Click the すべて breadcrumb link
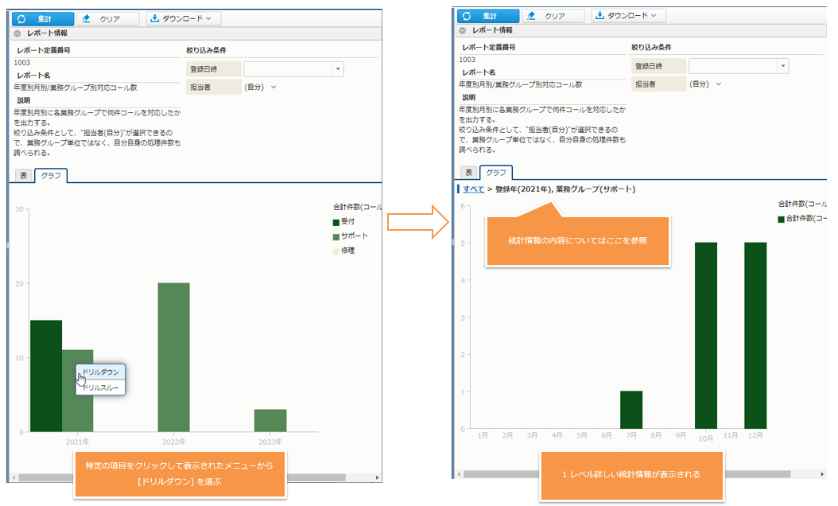The height and width of the screenshot is (506, 838). (473, 189)
